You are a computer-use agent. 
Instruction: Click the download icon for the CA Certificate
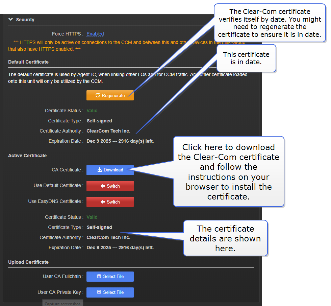[100, 170]
